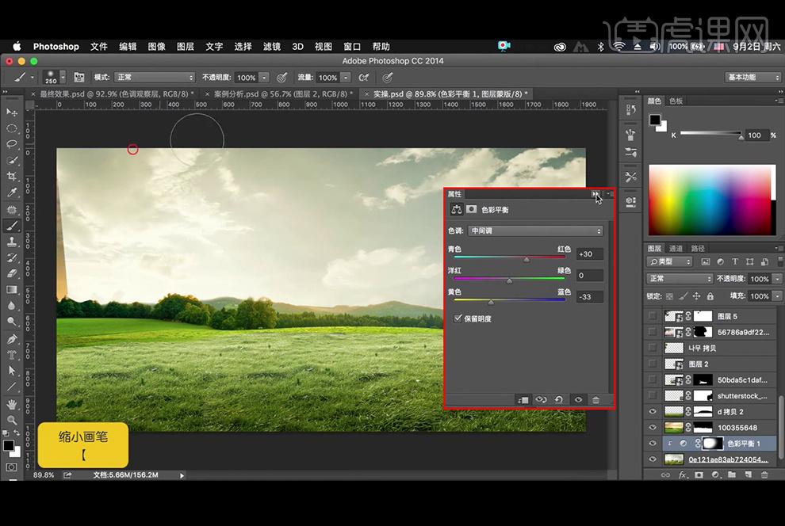
Task: Hide the d 拷贝 2 layer
Action: 653,411
